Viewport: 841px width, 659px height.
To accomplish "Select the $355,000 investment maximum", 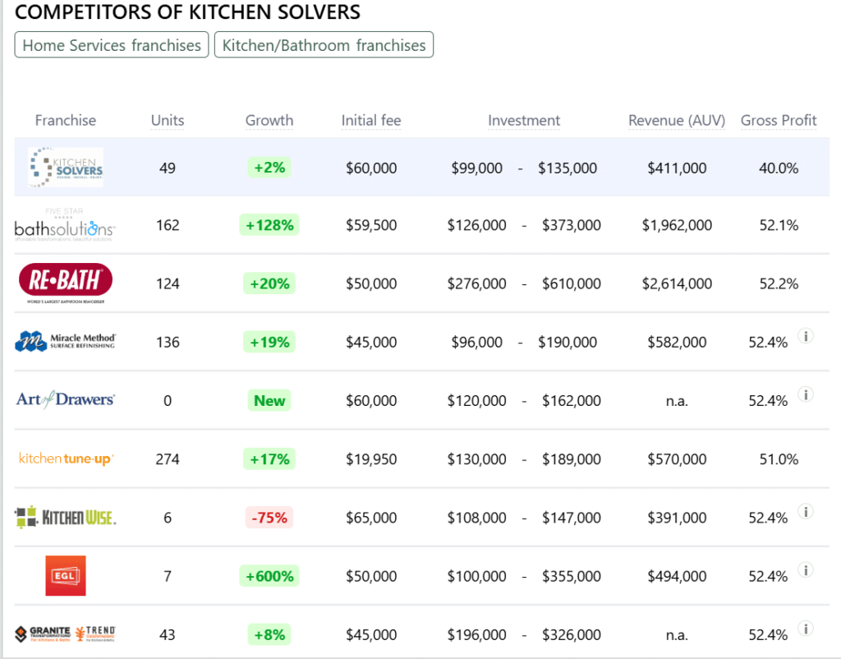I will (x=572, y=576).
